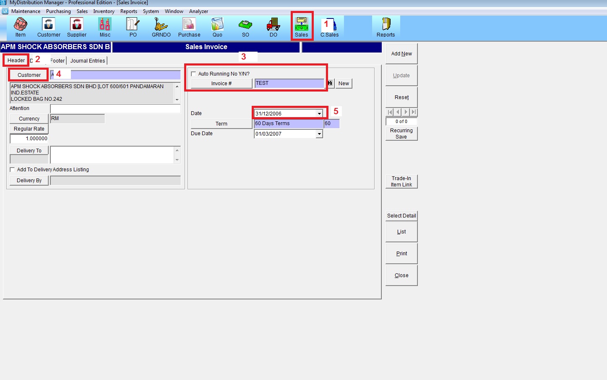Image resolution: width=607 pixels, height=380 pixels.
Task: Check Add To Delivery Address Listing
Action: [x=12, y=170]
